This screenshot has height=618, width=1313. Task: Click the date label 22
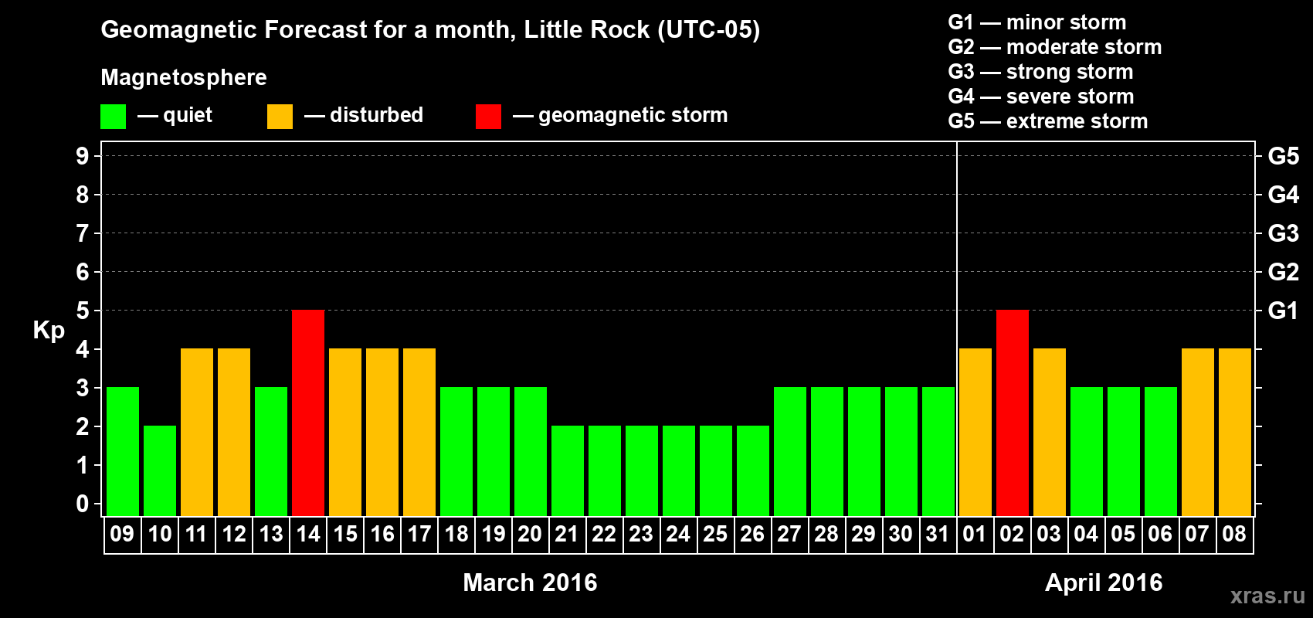(604, 535)
